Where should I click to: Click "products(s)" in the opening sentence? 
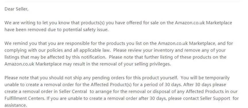pos(93,23)
